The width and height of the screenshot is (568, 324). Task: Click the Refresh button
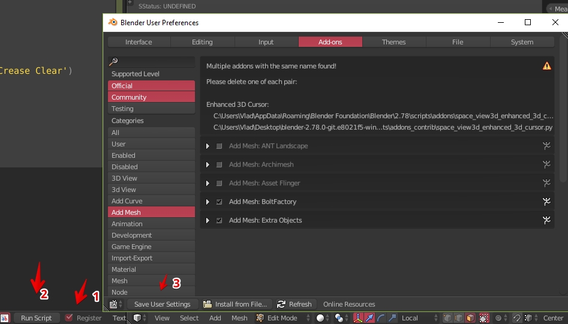click(x=295, y=304)
